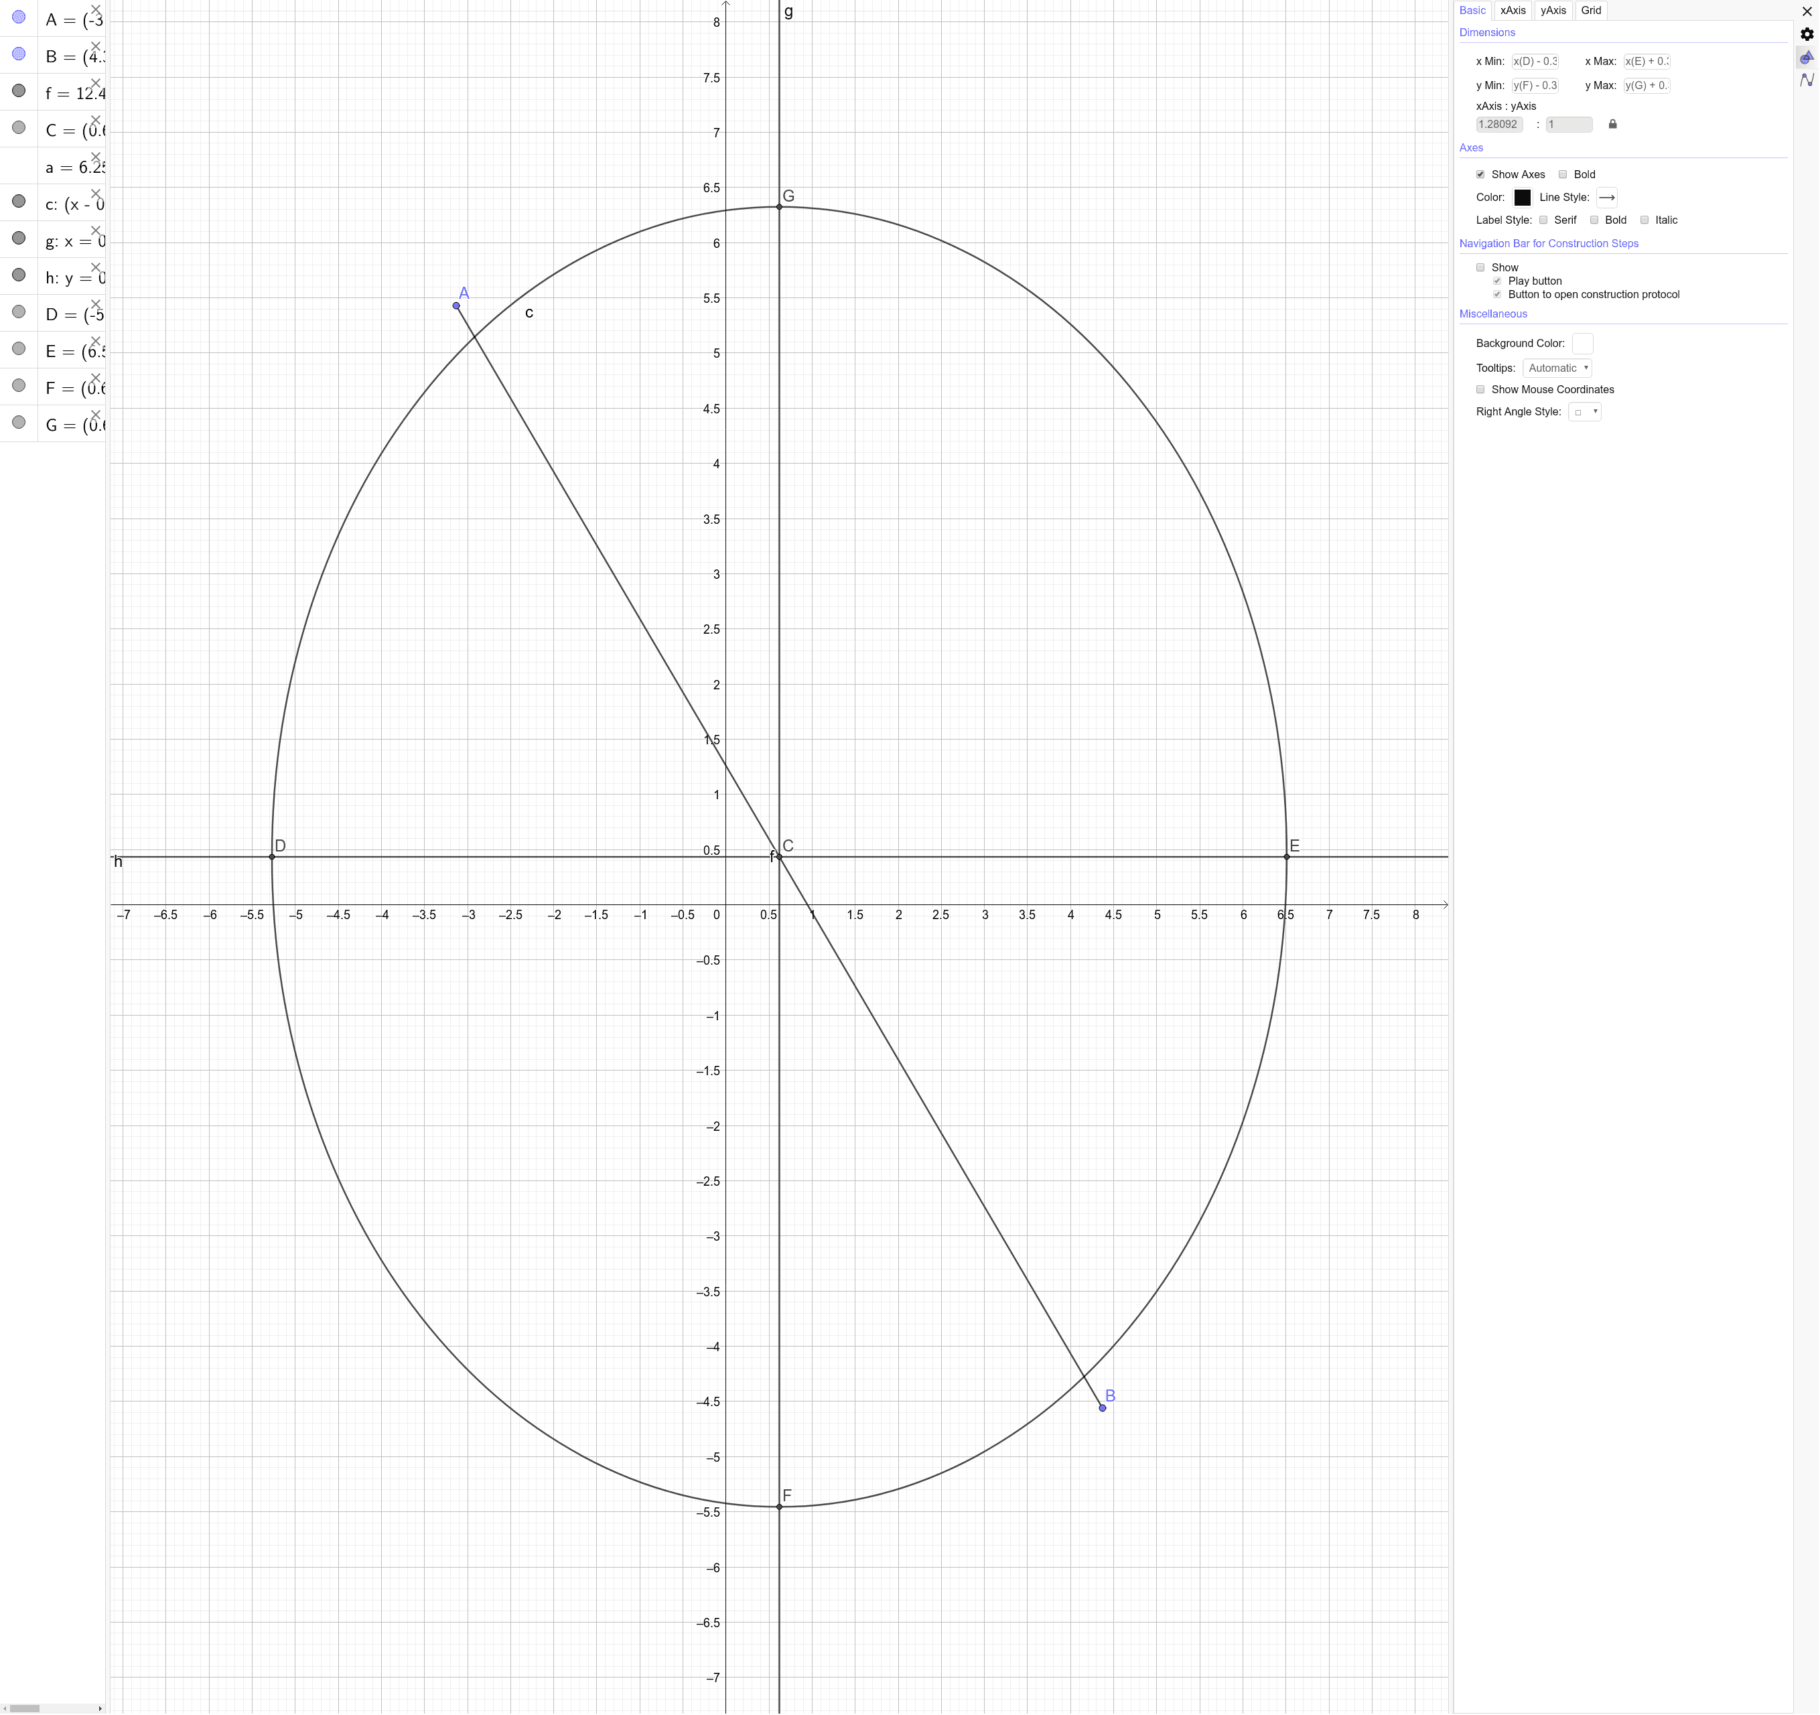Open the Tooltips dropdown
1820x1715 pixels.
pos(1557,367)
